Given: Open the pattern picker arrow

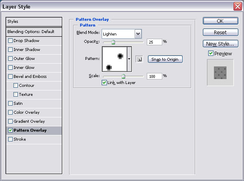Looking at the screenshot, I should [x=129, y=59].
